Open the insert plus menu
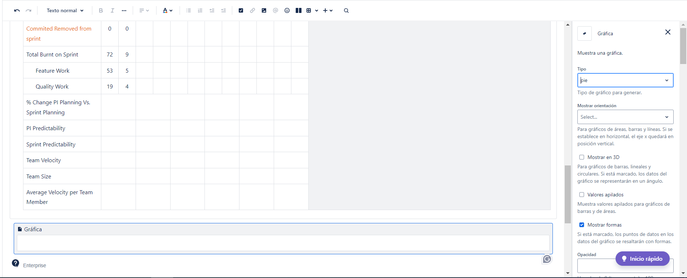Screen dimensions: 687x278 point(328,10)
